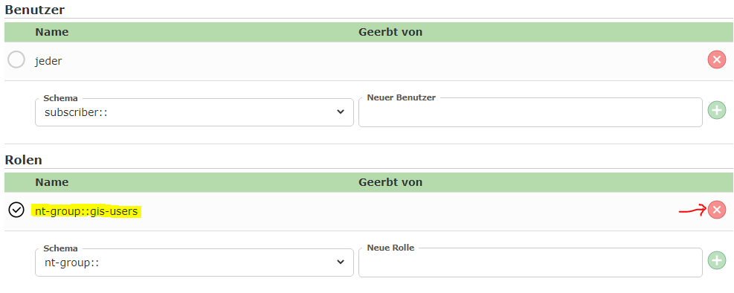Open the subscriber:: schema dropdown
This screenshot has width=734, height=293.
point(194,112)
